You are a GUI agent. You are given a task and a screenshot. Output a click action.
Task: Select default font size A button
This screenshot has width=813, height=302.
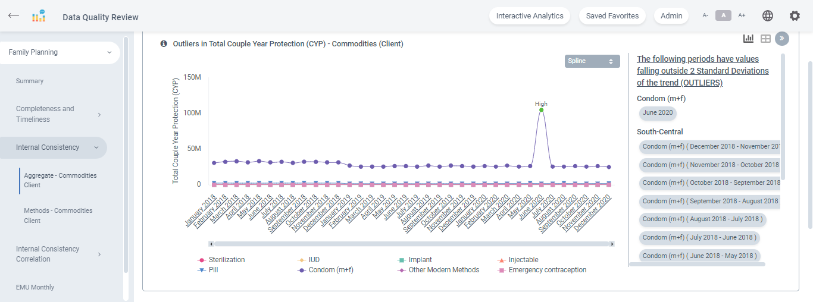[x=723, y=16]
